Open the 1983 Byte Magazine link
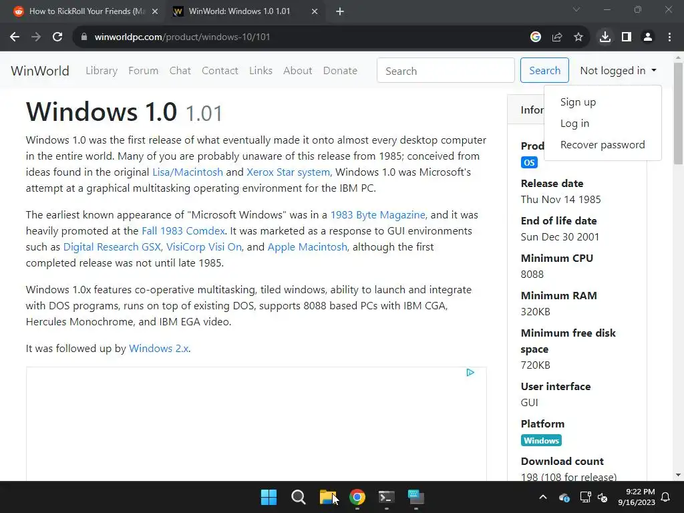Viewport: 684px width, 513px height. 378,215
